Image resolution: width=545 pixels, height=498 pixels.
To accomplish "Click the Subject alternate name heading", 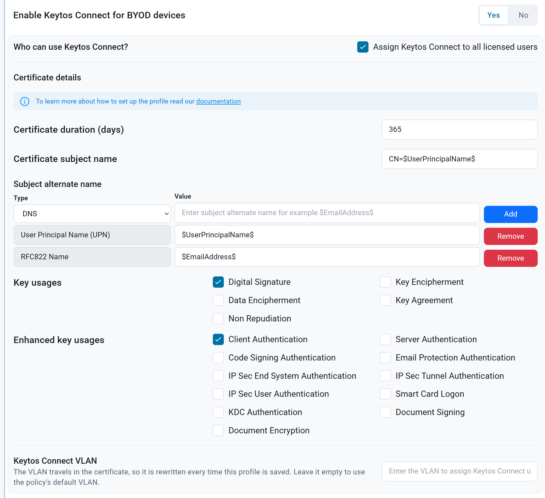I will [58, 184].
